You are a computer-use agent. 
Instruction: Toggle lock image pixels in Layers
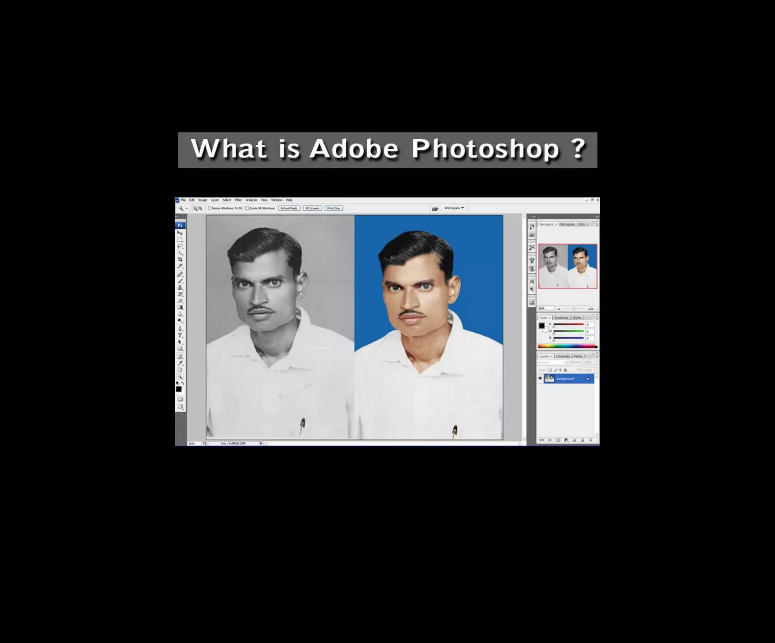pos(555,370)
